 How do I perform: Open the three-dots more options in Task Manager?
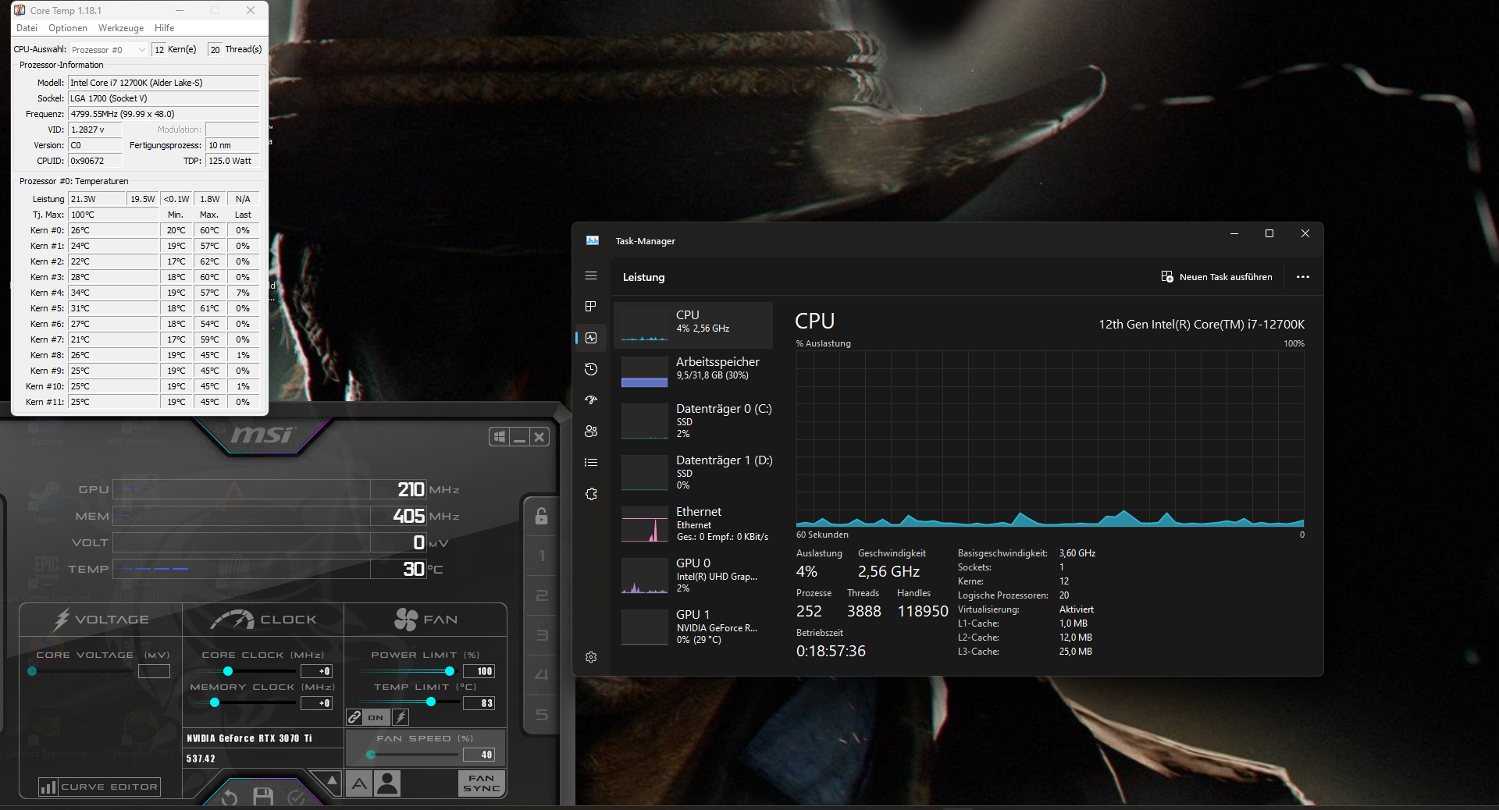pyautogui.click(x=1302, y=277)
